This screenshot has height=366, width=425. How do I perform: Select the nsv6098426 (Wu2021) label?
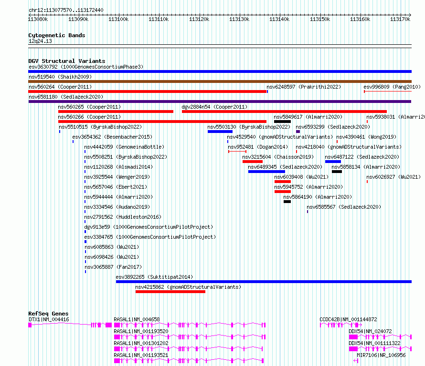112,257
